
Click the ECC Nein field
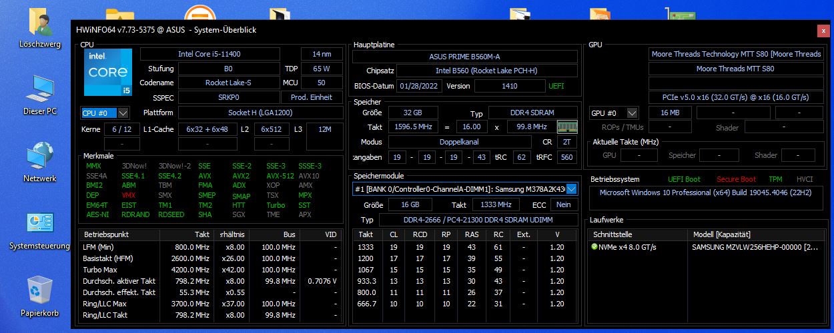(x=564, y=205)
